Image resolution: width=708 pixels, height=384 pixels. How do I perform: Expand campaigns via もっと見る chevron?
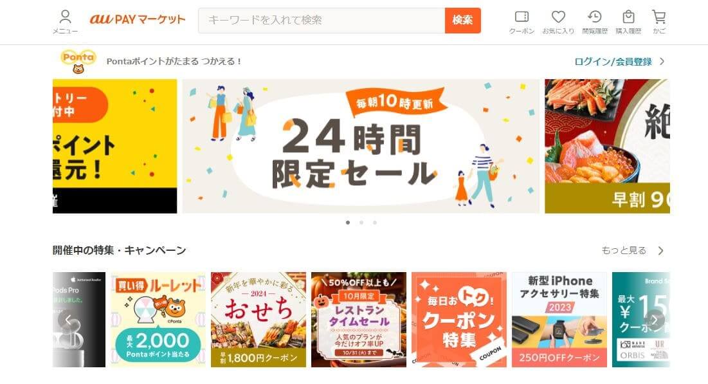(x=660, y=251)
